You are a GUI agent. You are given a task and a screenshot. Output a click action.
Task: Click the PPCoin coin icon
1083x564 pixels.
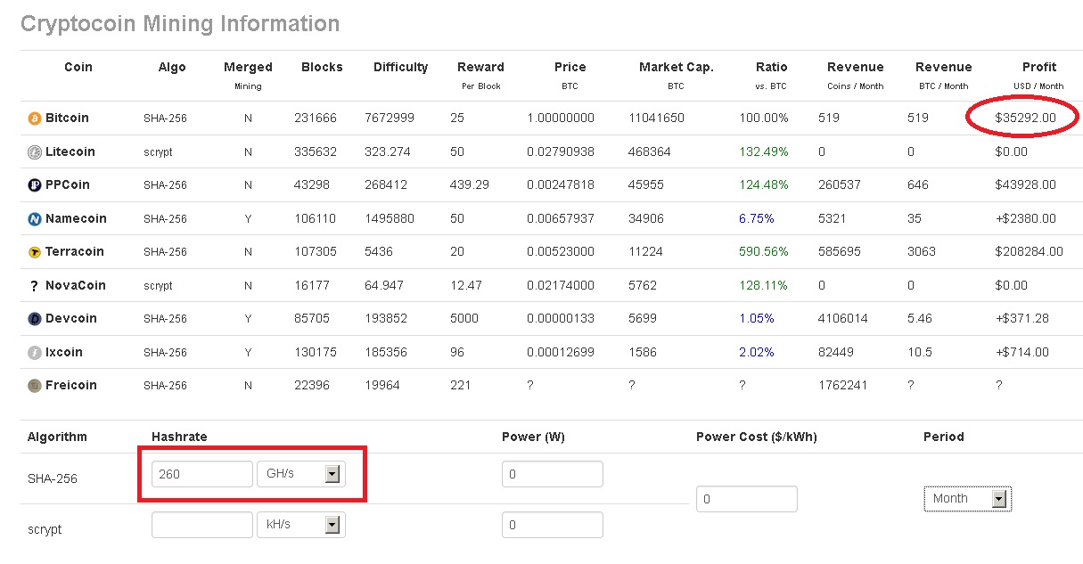[x=35, y=184]
